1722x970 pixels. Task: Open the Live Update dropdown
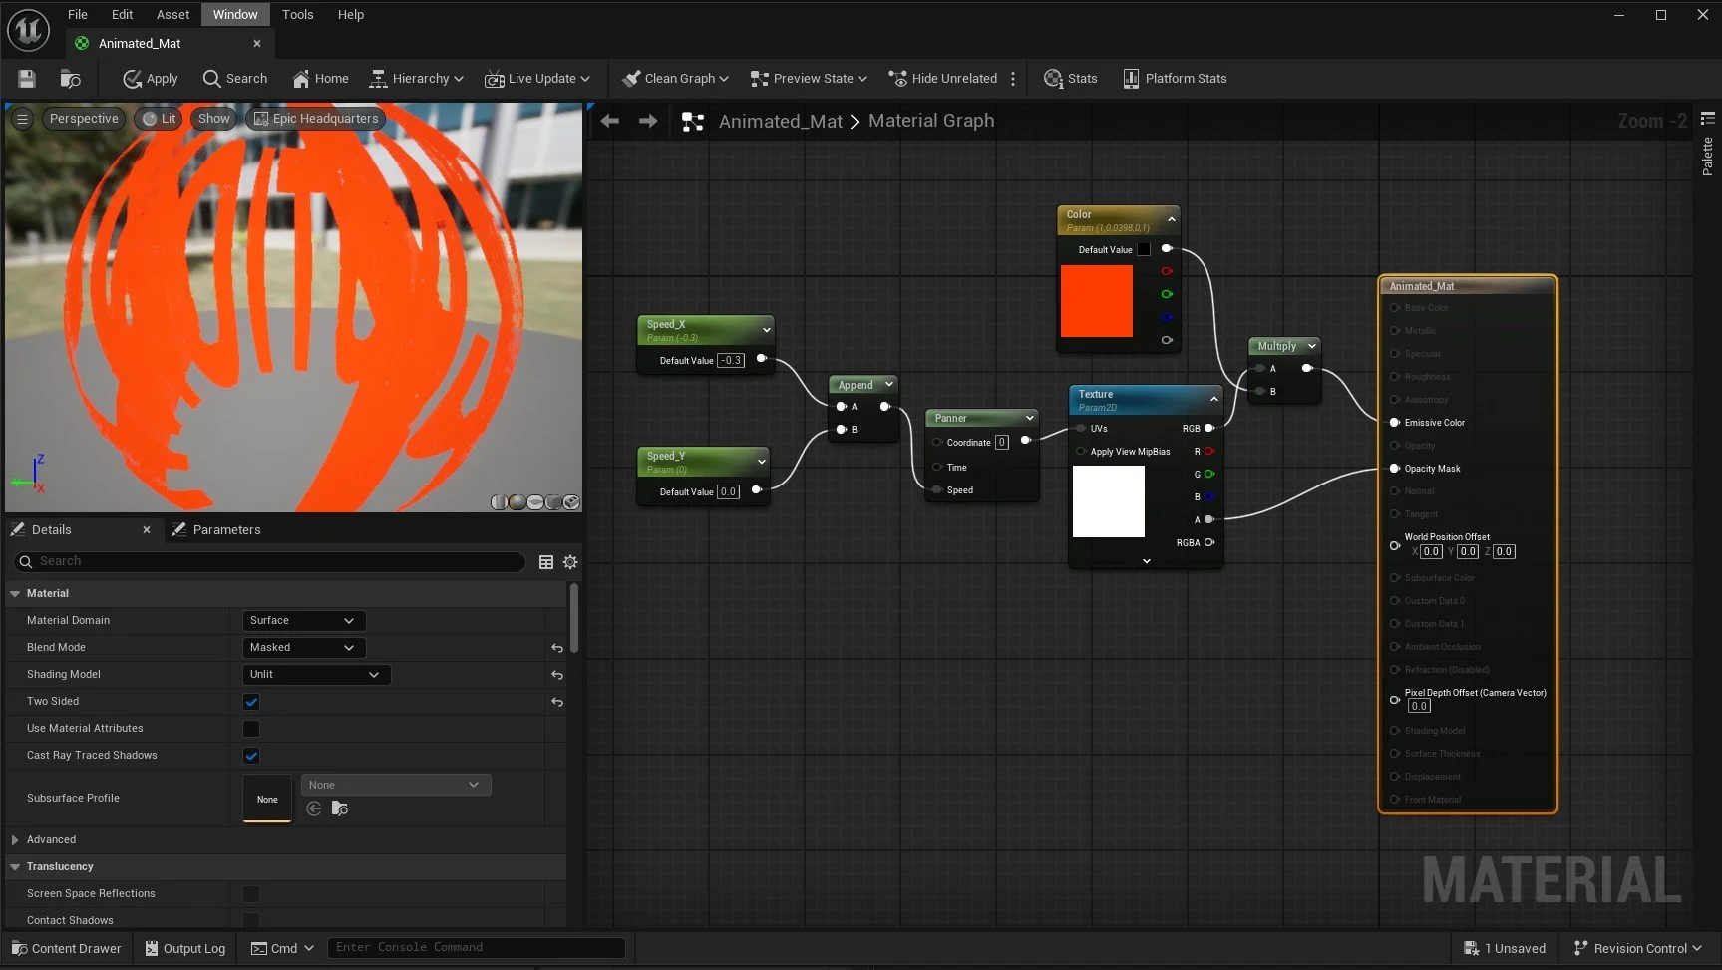pos(537,79)
